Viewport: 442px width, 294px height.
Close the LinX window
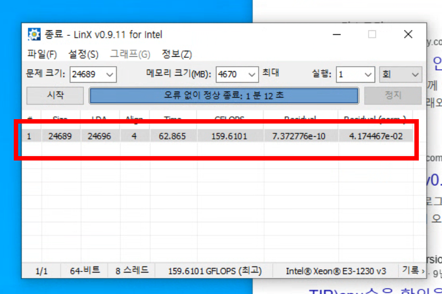(408, 34)
